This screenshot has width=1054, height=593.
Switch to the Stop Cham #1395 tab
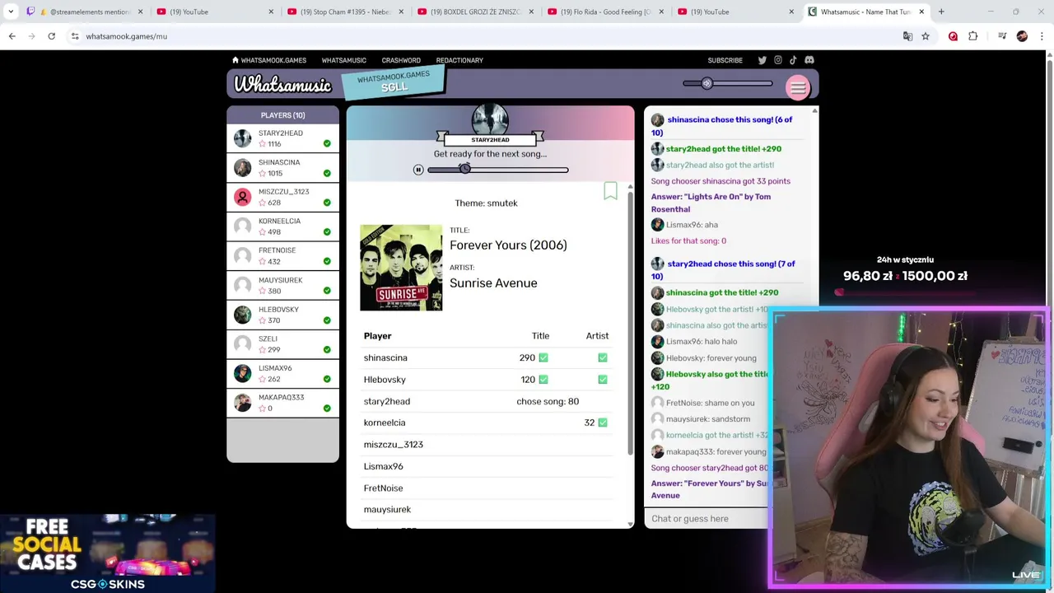click(x=346, y=12)
